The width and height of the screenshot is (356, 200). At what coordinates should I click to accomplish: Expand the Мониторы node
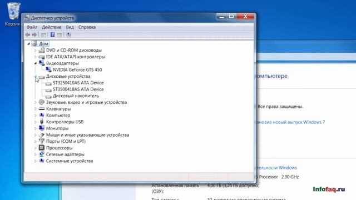click(x=36, y=128)
